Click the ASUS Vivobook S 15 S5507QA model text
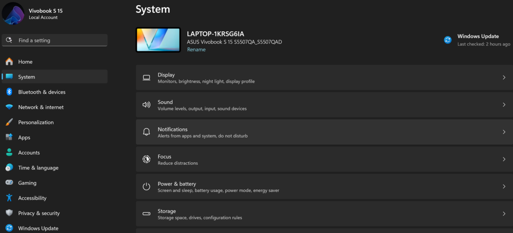The height and width of the screenshot is (233, 513). click(x=234, y=42)
